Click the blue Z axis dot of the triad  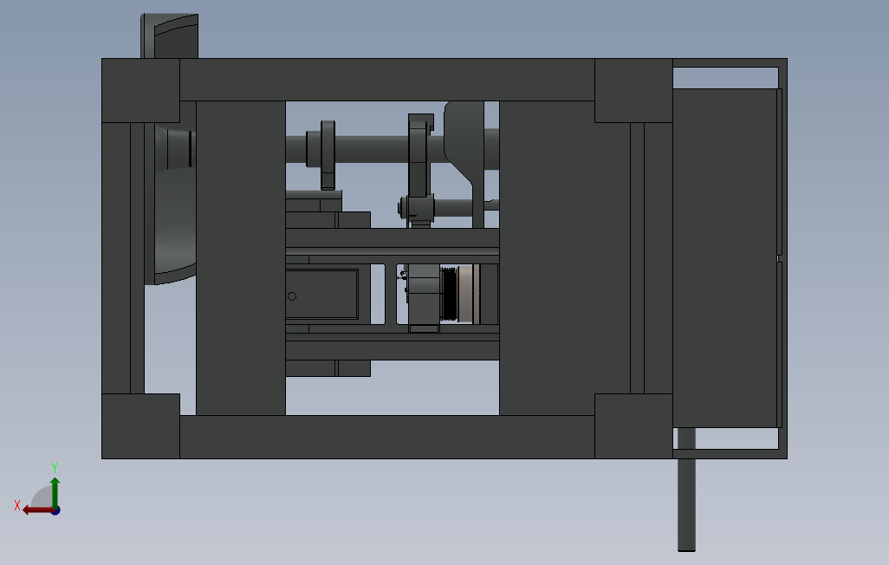click(56, 510)
